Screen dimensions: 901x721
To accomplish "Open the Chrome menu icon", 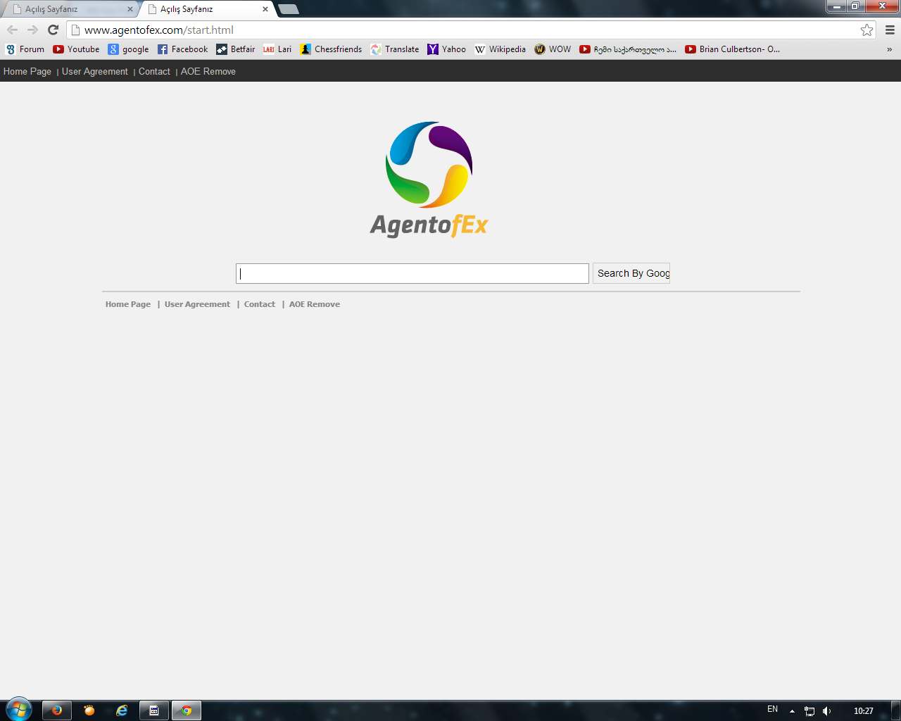I will 890,30.
